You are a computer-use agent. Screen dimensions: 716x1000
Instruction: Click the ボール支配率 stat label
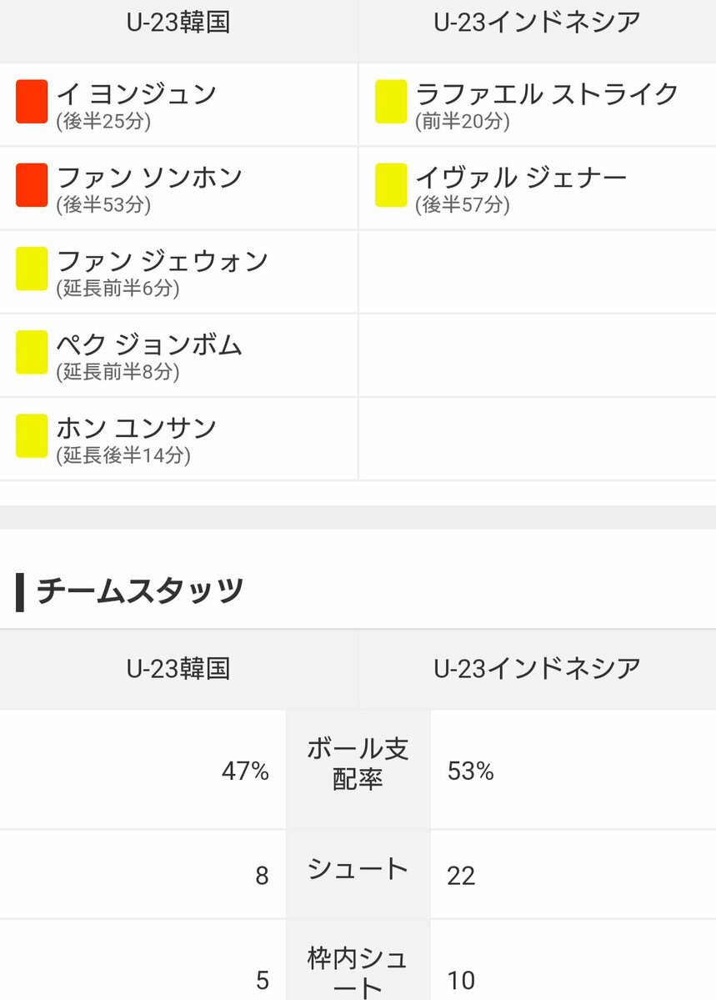click(358, 763)
